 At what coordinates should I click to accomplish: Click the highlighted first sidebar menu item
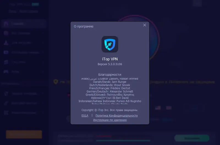pyautogui.click(x=24, y=24)
